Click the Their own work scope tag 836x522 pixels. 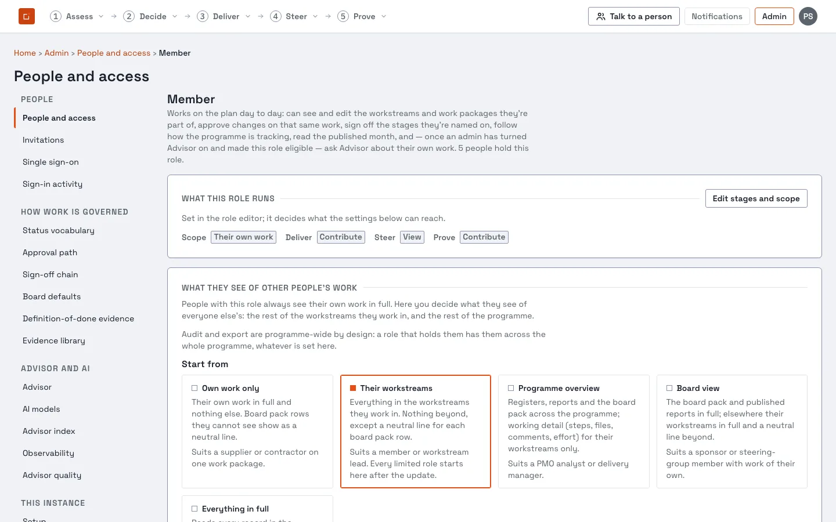coord(243,237)
